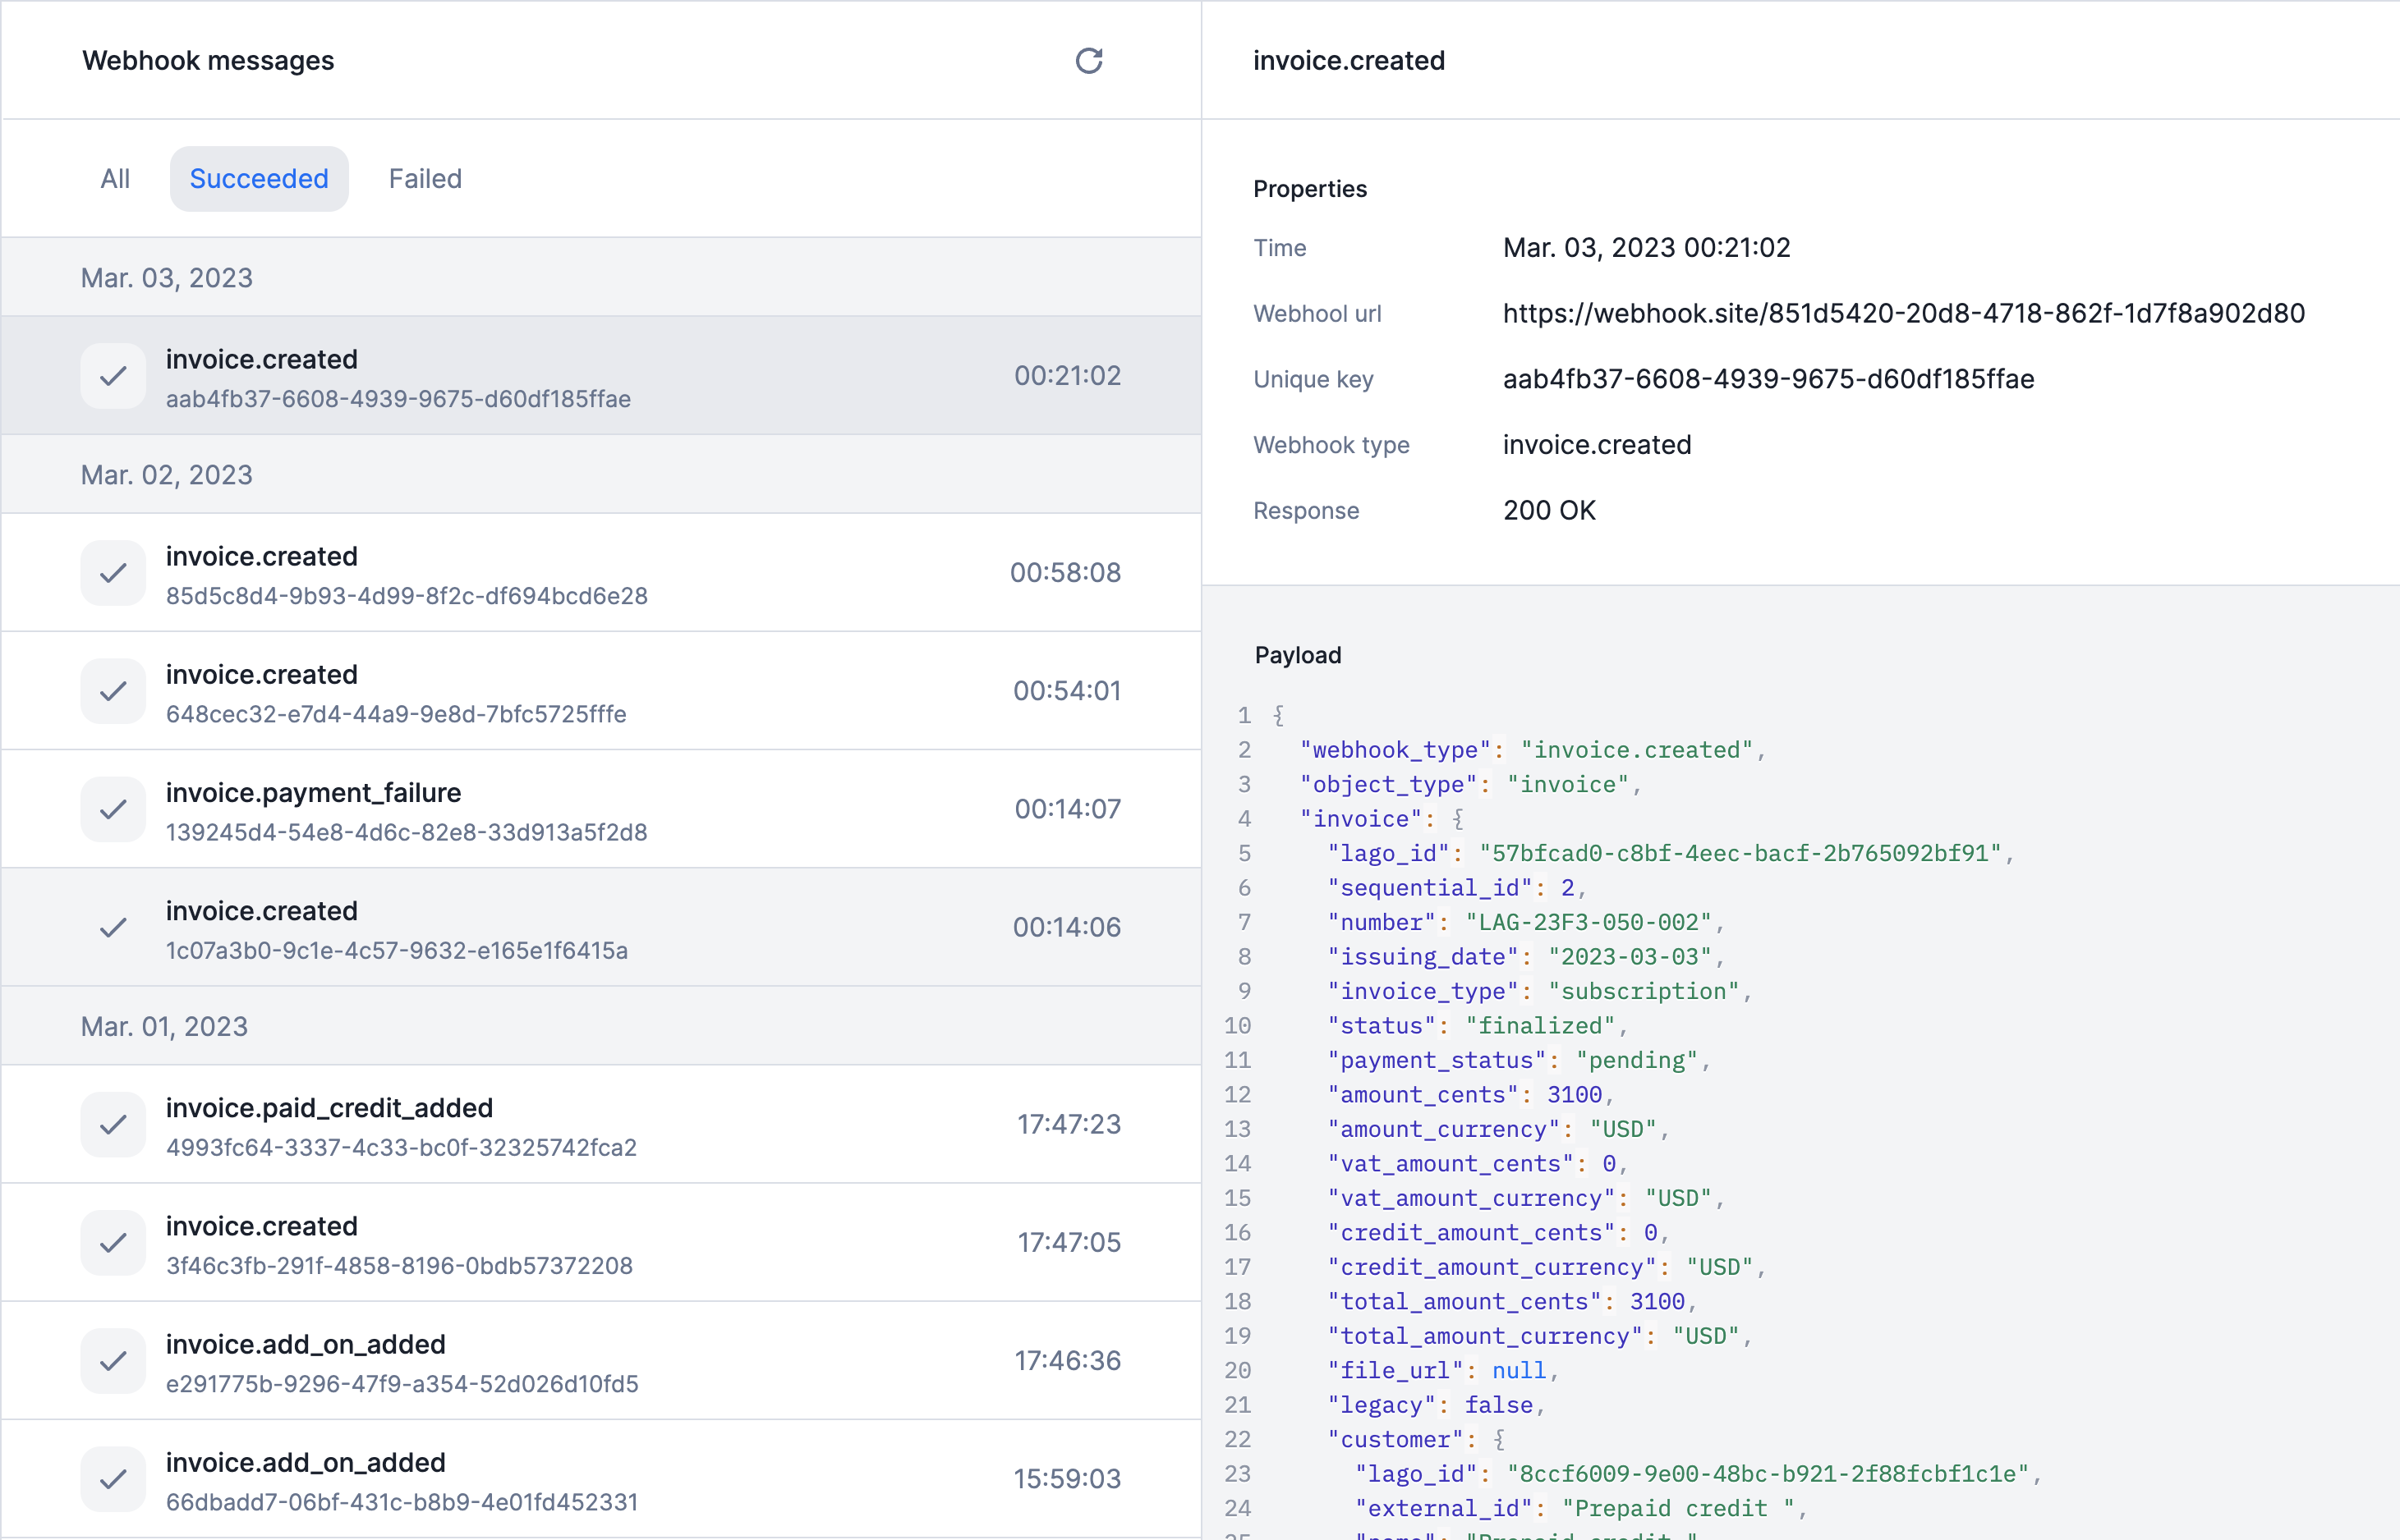Image resolution: width=2400 pixels, height=1540 pixels.
Task: Click the unique key value in Properties
Action: [x=1768, y=380]
